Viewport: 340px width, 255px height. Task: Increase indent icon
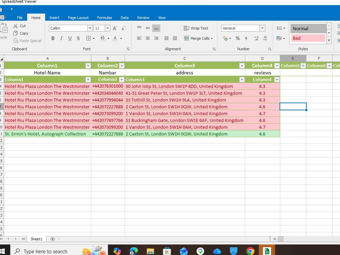pos(175,38)
